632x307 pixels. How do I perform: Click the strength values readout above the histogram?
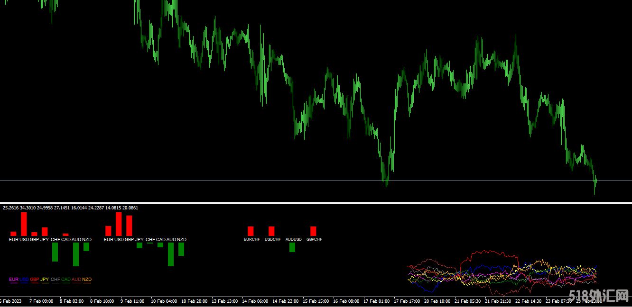[70, 208]
